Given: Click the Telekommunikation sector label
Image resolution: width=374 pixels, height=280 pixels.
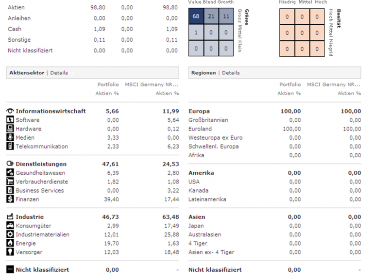Looking at the screenshot, I should (x=42, y=147).
